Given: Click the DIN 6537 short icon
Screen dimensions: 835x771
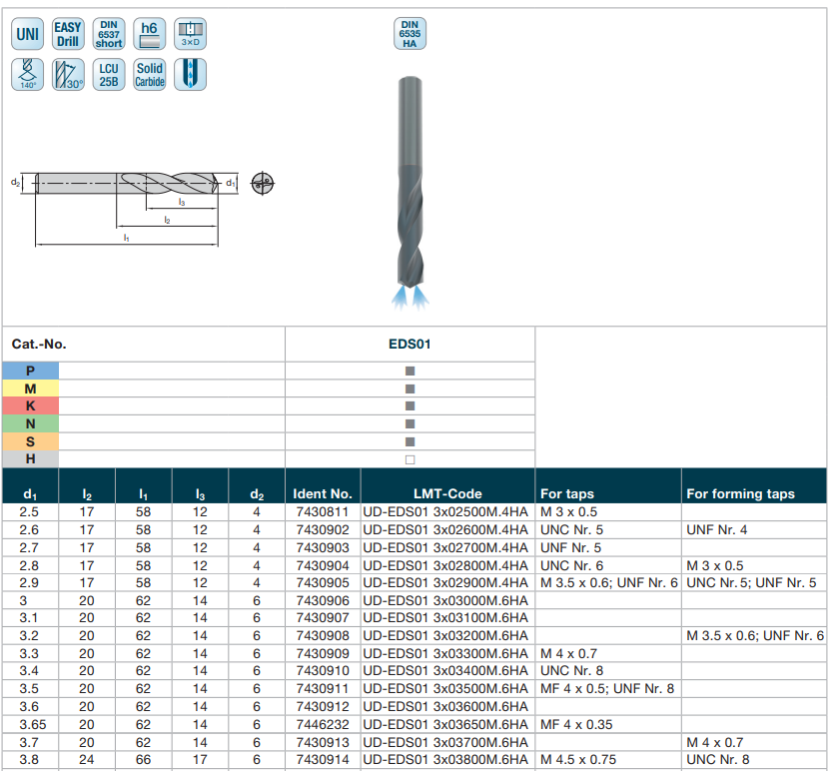Looking at the screenshot, I should [x=109, y=34].
